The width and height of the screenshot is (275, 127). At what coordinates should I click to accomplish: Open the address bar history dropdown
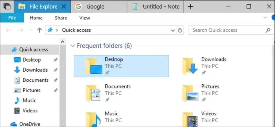173,30
